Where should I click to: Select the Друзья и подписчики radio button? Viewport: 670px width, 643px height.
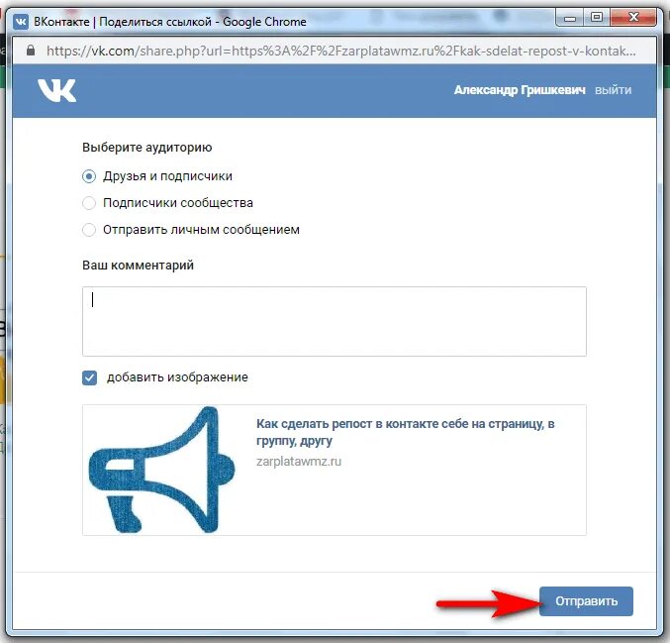[89, 176]
